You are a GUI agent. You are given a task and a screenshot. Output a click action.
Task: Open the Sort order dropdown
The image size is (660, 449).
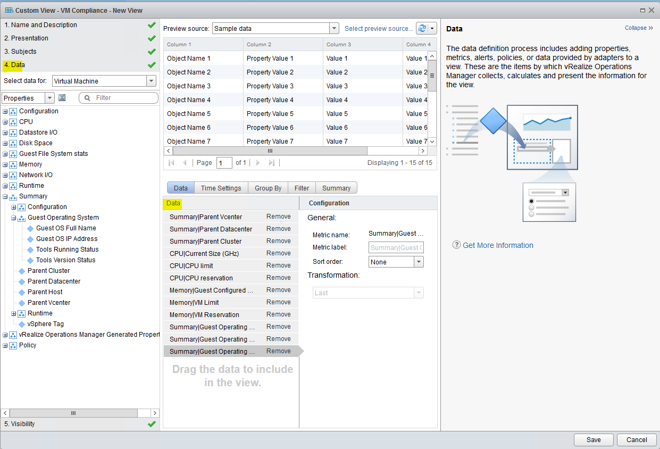pos(419,262)
